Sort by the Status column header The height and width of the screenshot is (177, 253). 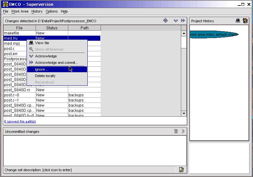click(52, 28)
